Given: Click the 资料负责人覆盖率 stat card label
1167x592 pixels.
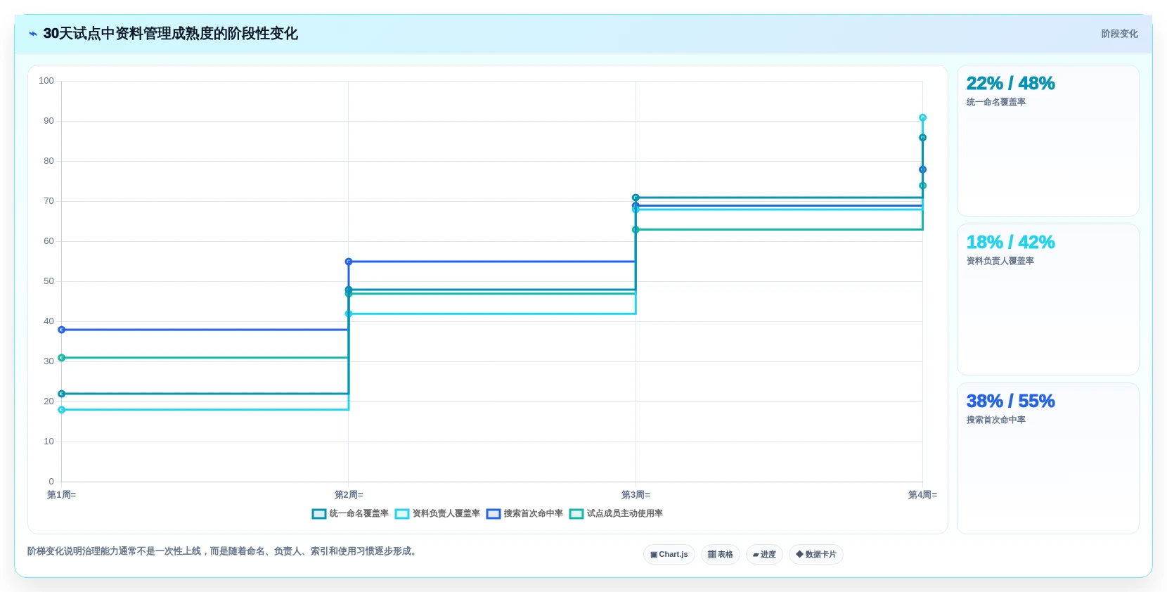Looking at the screenshot, I should coord(1000,261).
